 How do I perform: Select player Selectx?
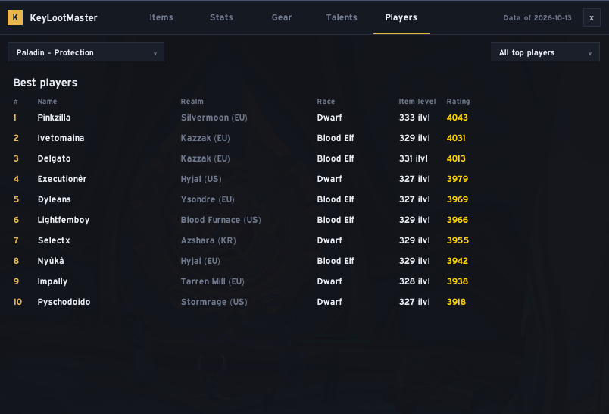[54, 240]
